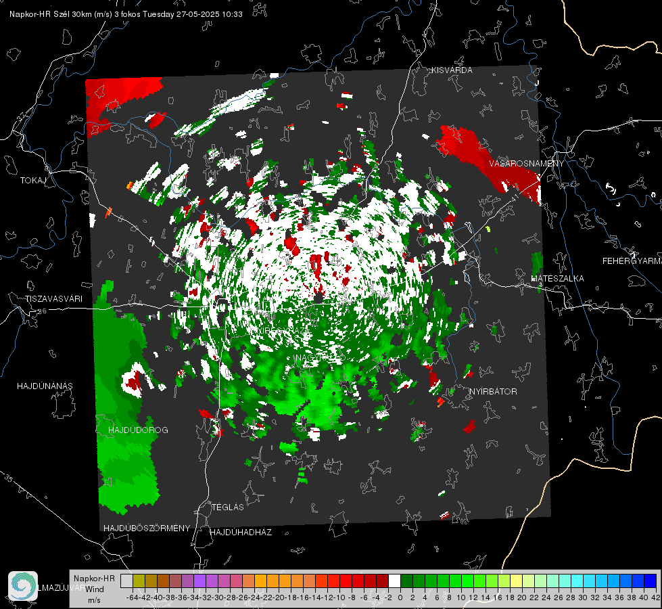This screenshot has width=662, height=609.
Task: Click the dark red swatch between -4 and -2
Action: coord(382,581)
